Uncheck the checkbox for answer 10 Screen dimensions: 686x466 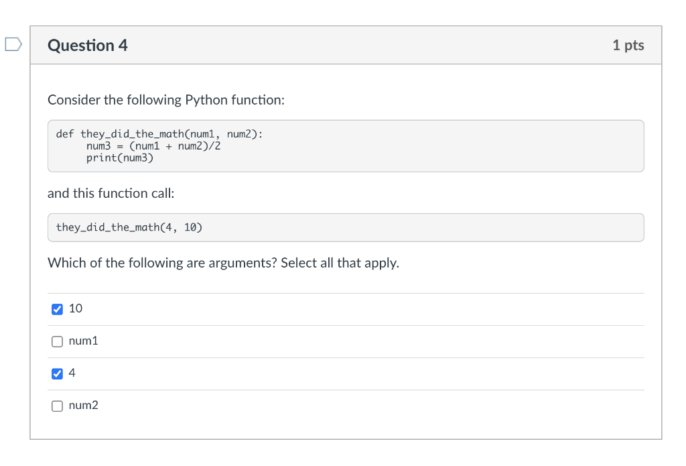pos(58,309)
